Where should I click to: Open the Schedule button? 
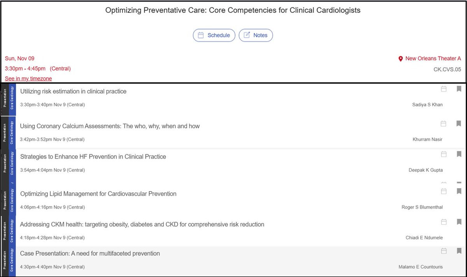point(214,35)
